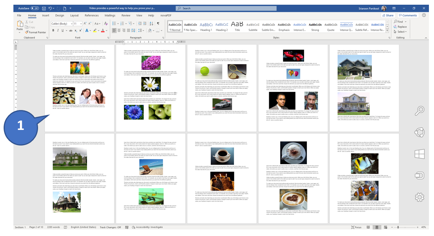Image resolution: width=434 pixels, height=236 pixels.
Task: Justify the paragraph text
Action: tap(129, 30)
